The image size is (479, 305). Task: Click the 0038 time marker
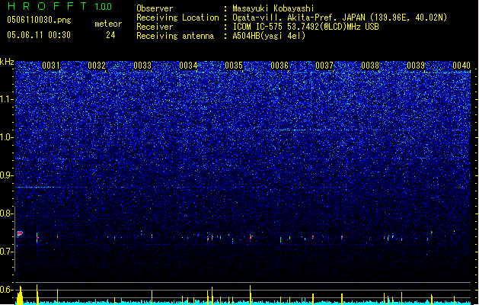tap(370, 66)
